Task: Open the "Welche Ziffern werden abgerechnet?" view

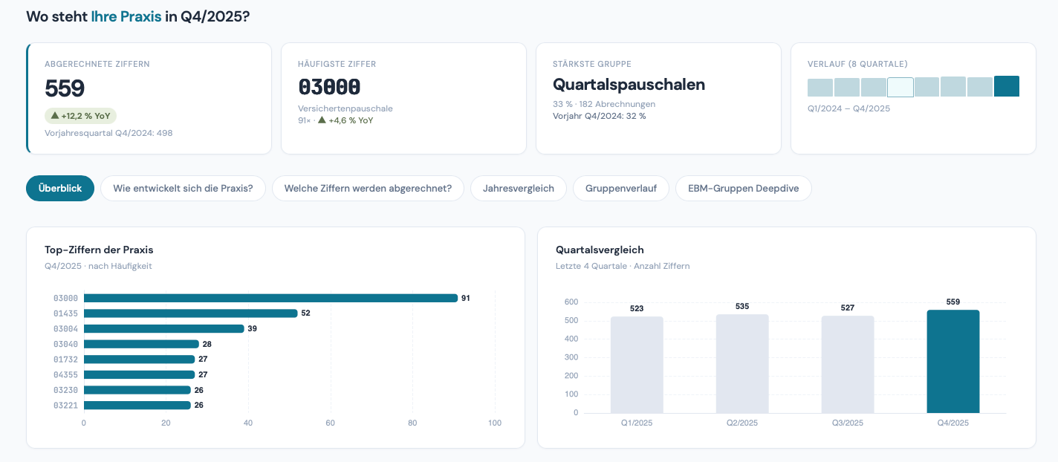Action: click(x=368, y=188)
